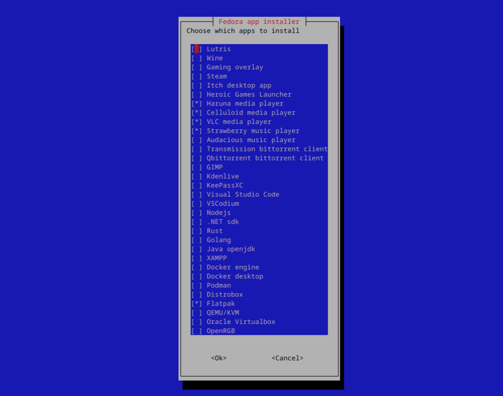Check the QEMU/KVM checkbox
The width and height of the screenshot is (503, 396).
197,313
